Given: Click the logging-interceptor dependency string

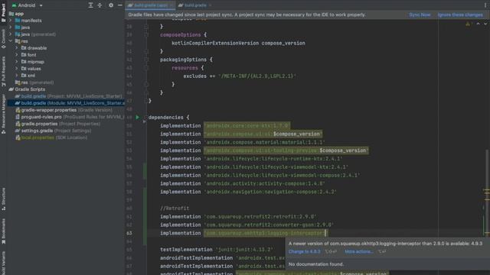Looking at the screenshot, I should [x=265, y=233].
